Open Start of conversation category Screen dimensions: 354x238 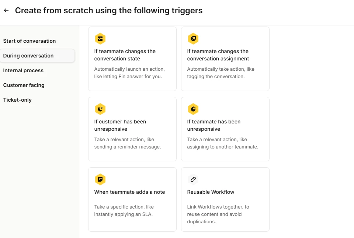click(29, 41)
